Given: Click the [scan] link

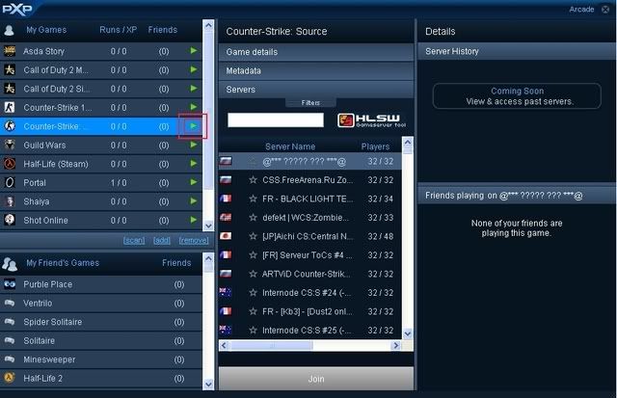Looking at the screenshot, I should point(134,240).
